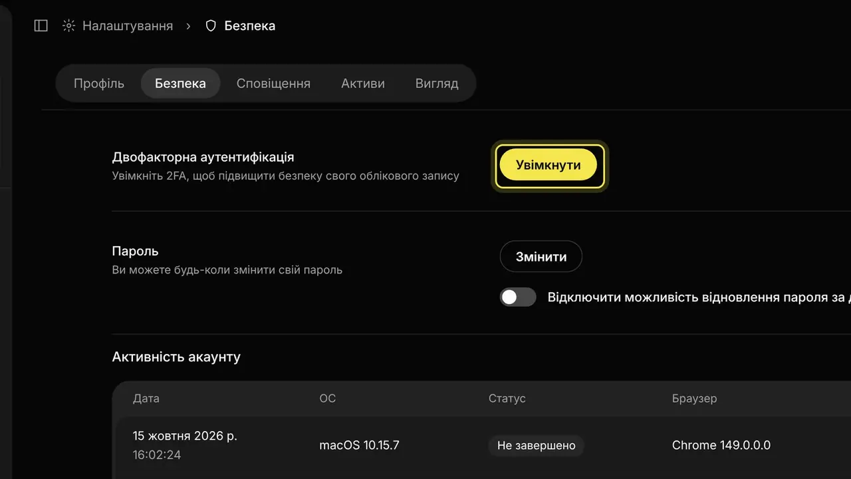Click the Дата column header
The image size is (851, 479).
pyautogui.click(x=146, y=399)
